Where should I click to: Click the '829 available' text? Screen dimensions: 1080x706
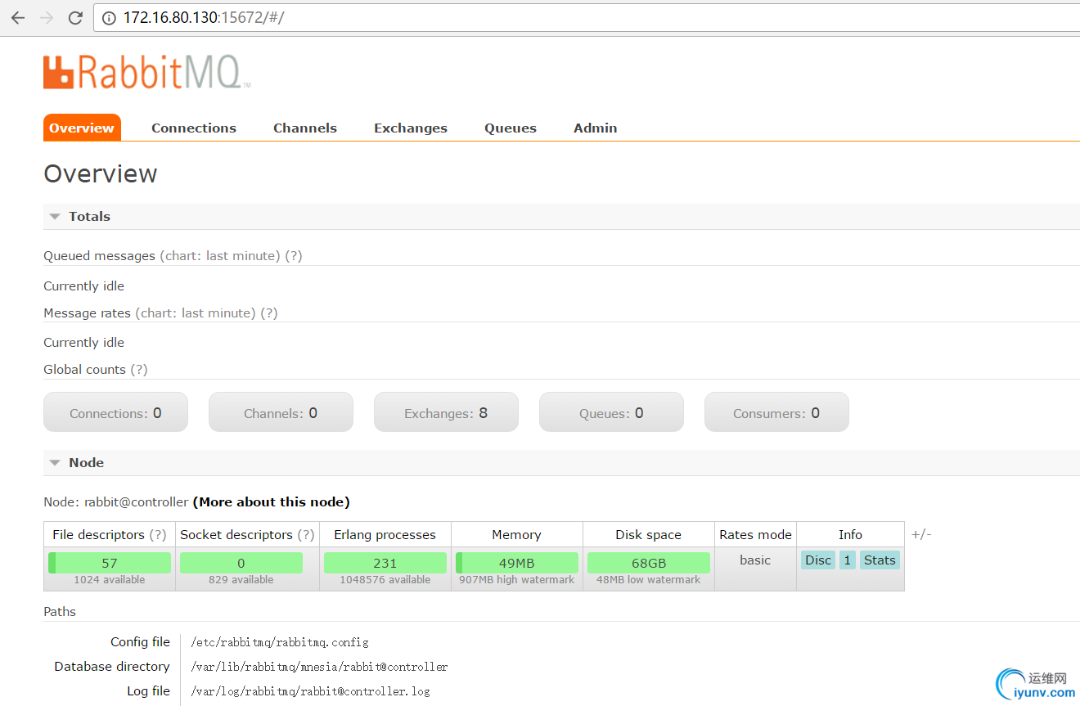pos(241,580)
